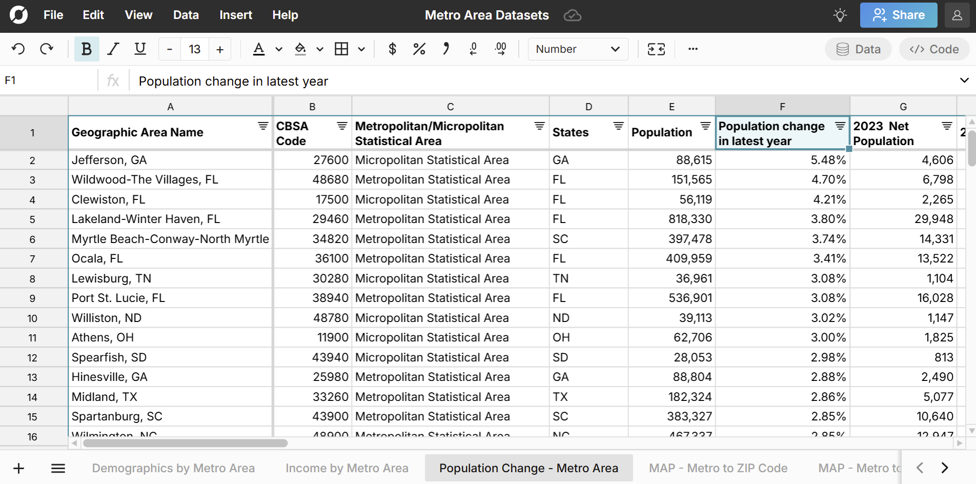Open the Insert menu
The image size is (976, 484).
[235, 15]
